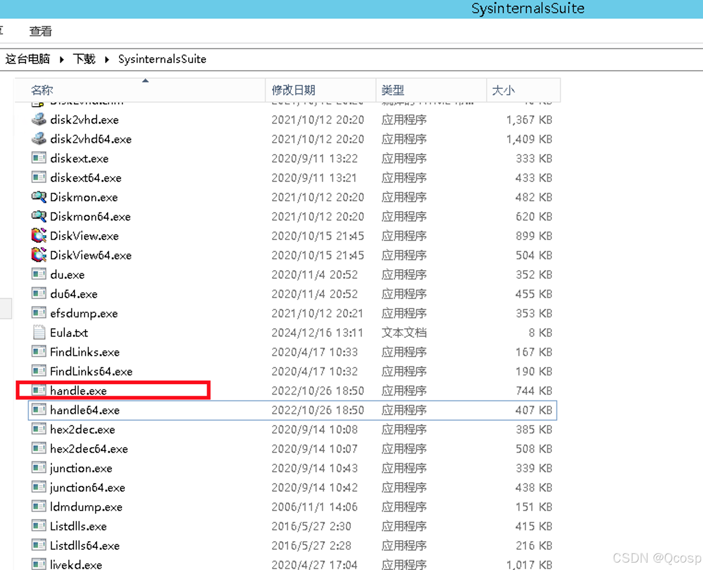Click the 2020/4/17 10:33 date
Screen dimensions: 703x570
tap(315, 352)
